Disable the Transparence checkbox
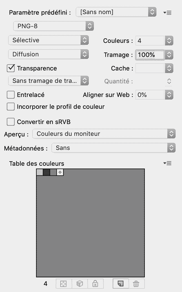Image resolution: width=182 pixels, height=292 pixels. point(11,68)
